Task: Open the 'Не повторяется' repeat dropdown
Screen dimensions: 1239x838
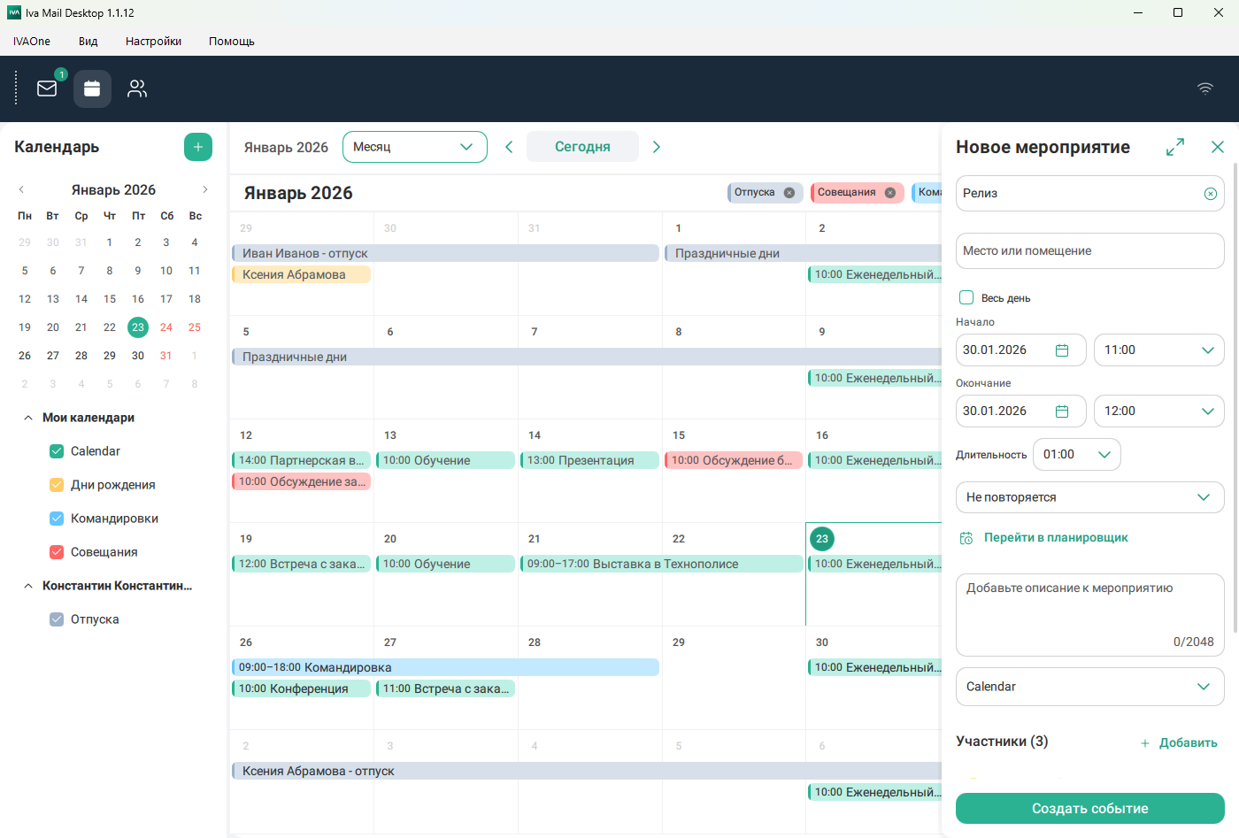Action: pyautogui.click(x=1089, y=497)
